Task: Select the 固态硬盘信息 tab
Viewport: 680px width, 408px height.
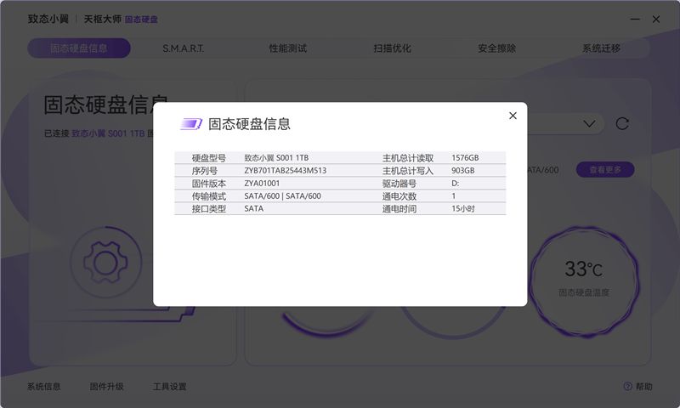Action: pos(79,48)
